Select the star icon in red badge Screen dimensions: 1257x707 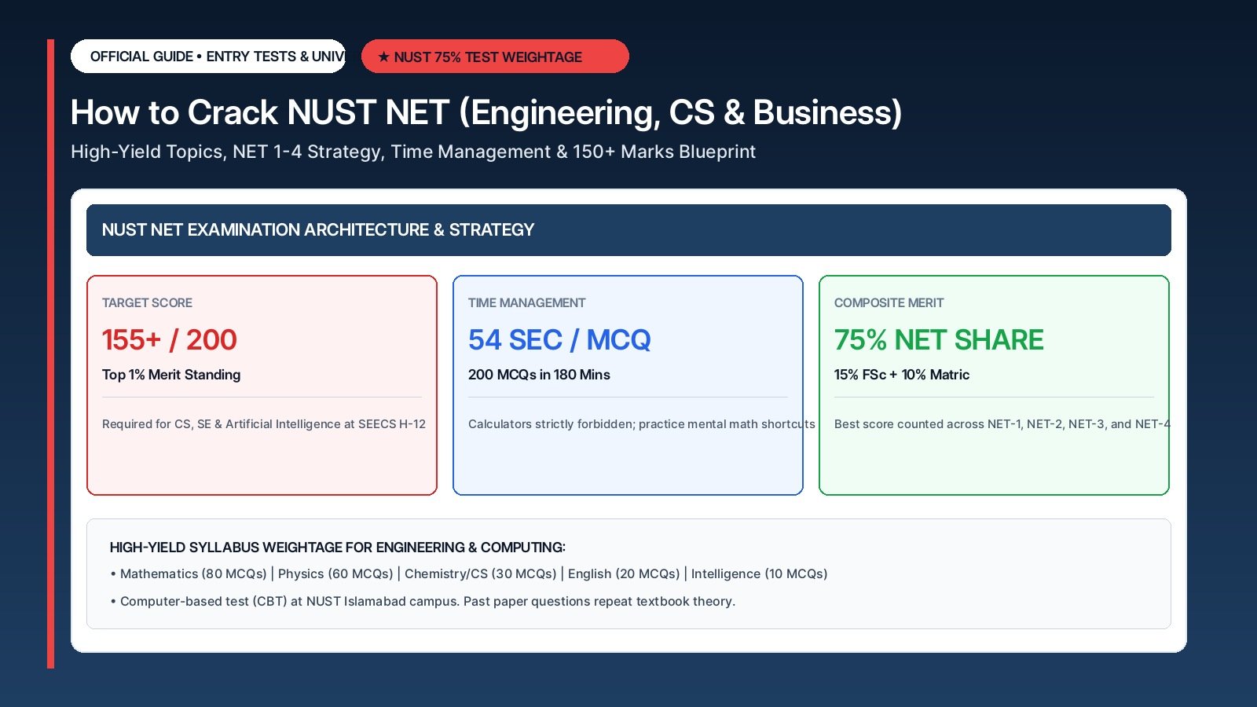(x=383, y=57)
